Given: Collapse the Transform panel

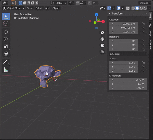Looking at the screenshot, I should (x=109, y=13).
